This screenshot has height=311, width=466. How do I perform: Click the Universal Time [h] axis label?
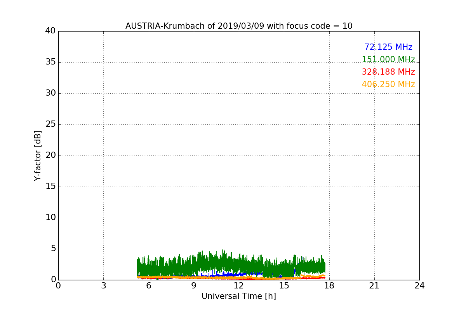(239, 296)
